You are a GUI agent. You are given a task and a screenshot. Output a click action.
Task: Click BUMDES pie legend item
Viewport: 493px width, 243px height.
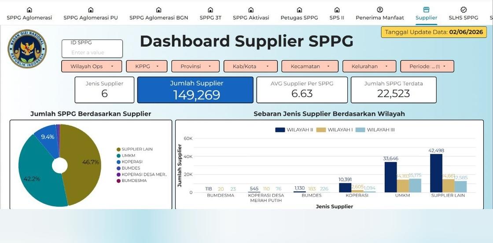128,168
